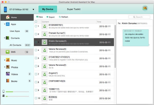Open the Books icon in sidebar
The width and height of the screenshot is (154, 105).
coord(7,81)
